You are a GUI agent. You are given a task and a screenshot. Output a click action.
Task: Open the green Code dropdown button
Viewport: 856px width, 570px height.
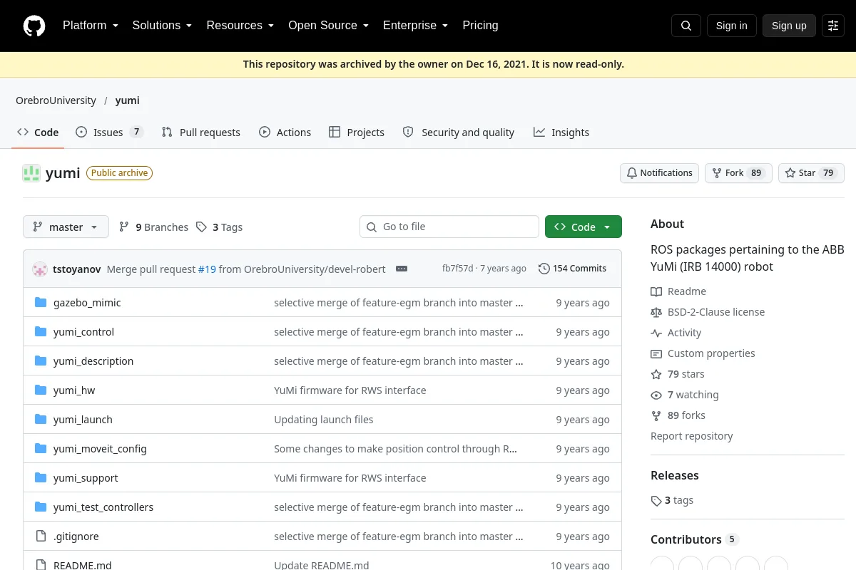click(x=584, y=227)
